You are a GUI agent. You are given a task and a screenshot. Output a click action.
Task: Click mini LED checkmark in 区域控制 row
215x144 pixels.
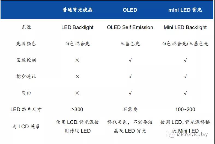(185, 60)
